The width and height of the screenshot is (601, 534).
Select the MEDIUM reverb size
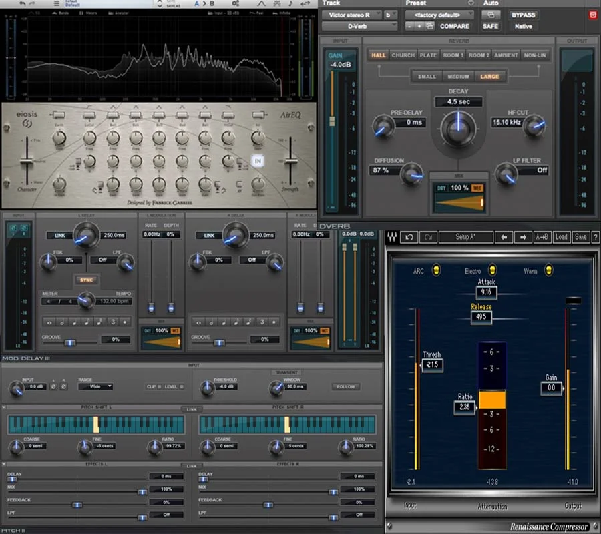point(458,77)
